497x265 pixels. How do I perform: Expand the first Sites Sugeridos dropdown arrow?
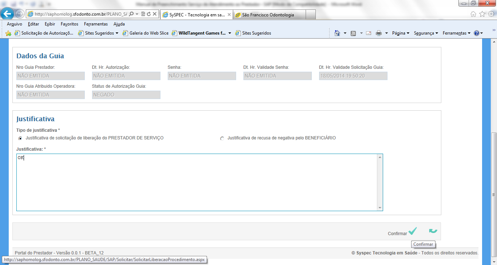pyautogui.click(x=117, y=33)
